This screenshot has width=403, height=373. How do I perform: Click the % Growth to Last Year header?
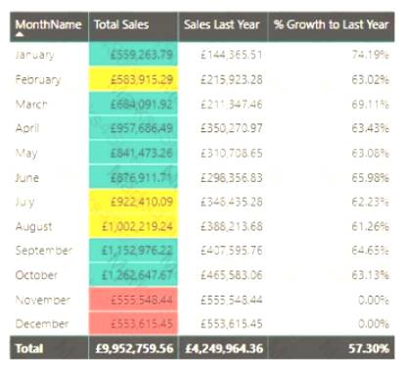point(332,24)
